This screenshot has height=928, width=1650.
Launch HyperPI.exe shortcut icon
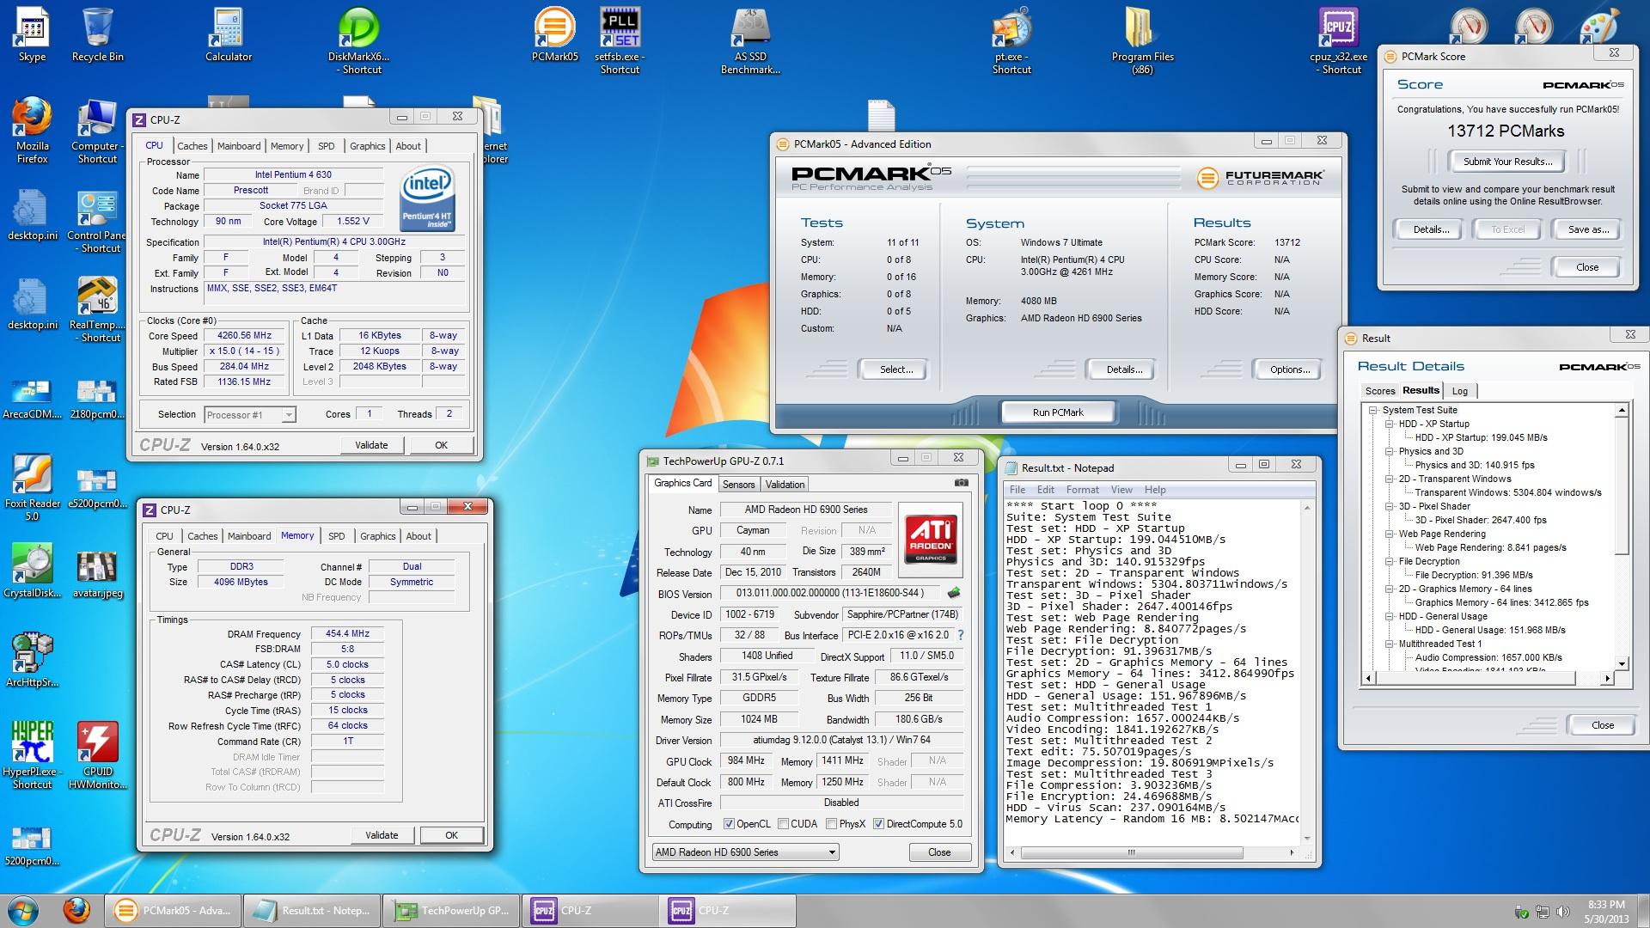tap(32, 755)
